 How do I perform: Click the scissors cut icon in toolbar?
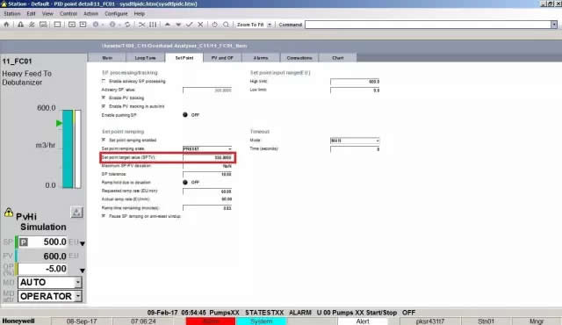[142, 25]
